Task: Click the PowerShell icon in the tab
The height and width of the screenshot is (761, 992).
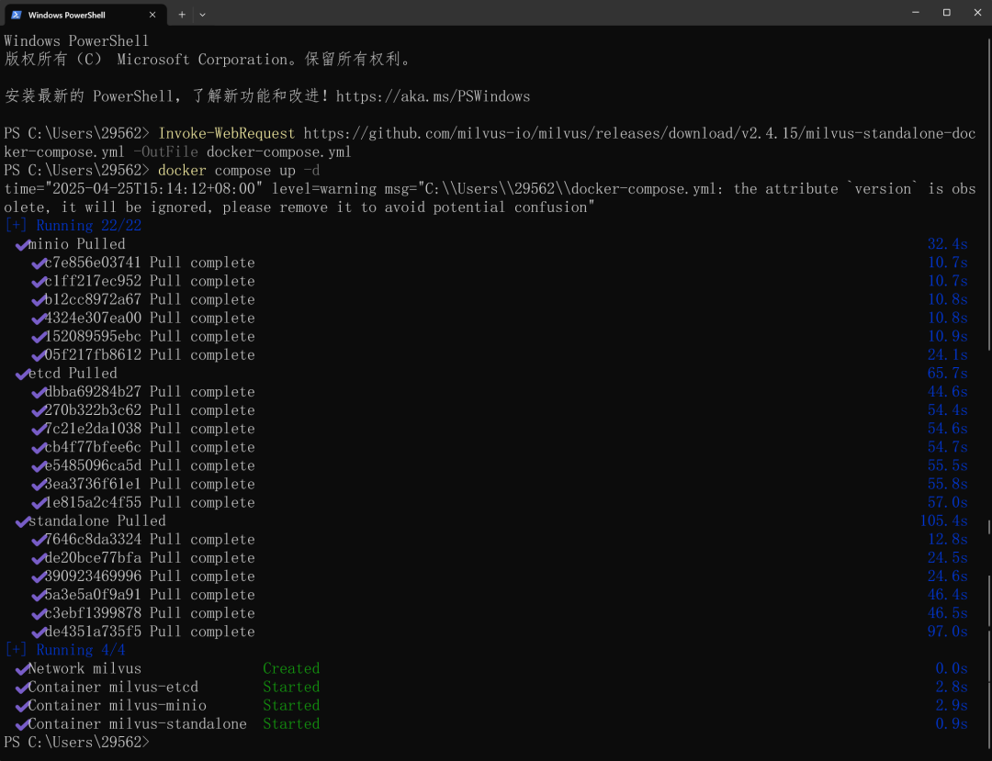Action: tap(17, 15)
